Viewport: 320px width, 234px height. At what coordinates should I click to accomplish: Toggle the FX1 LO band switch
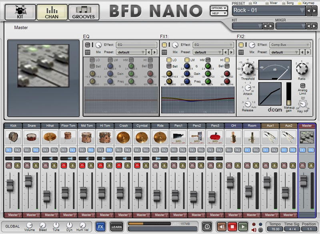click(x=169, y=60)
